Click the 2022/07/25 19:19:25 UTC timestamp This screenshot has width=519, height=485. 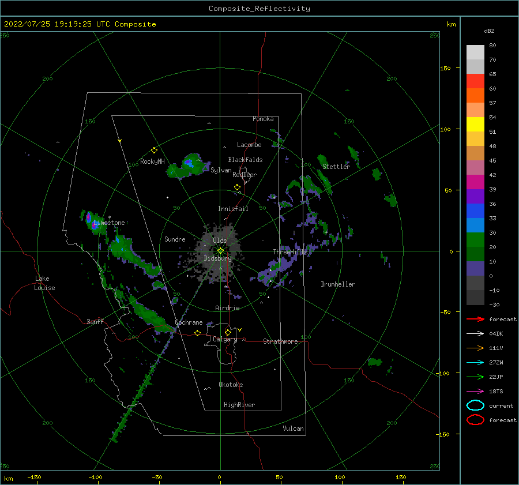57,24
